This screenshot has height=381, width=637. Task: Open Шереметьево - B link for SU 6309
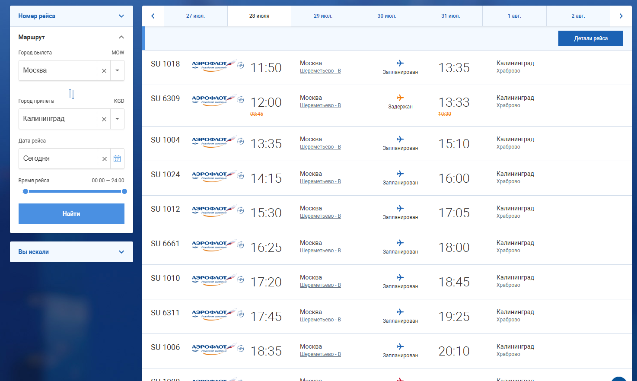coord(320,105)
